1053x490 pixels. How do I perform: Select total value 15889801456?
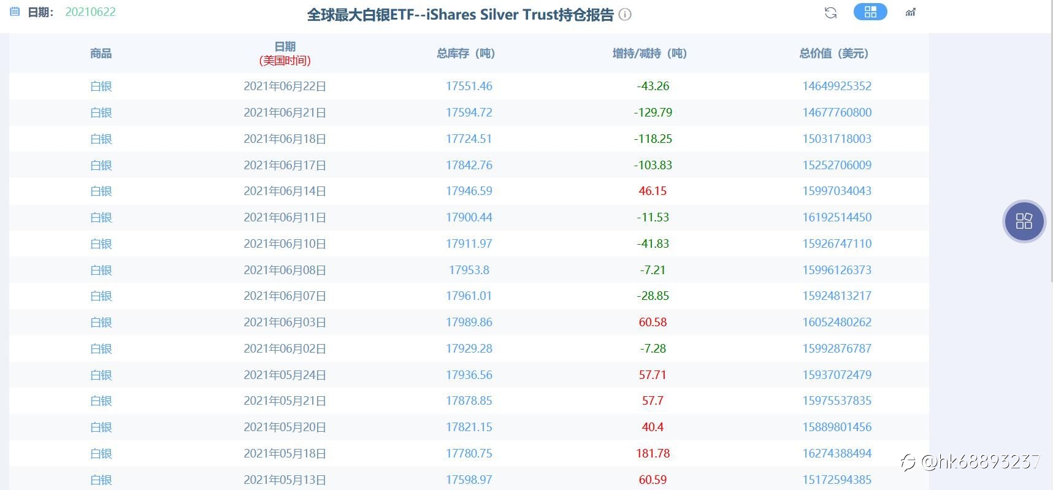(837, 427)
